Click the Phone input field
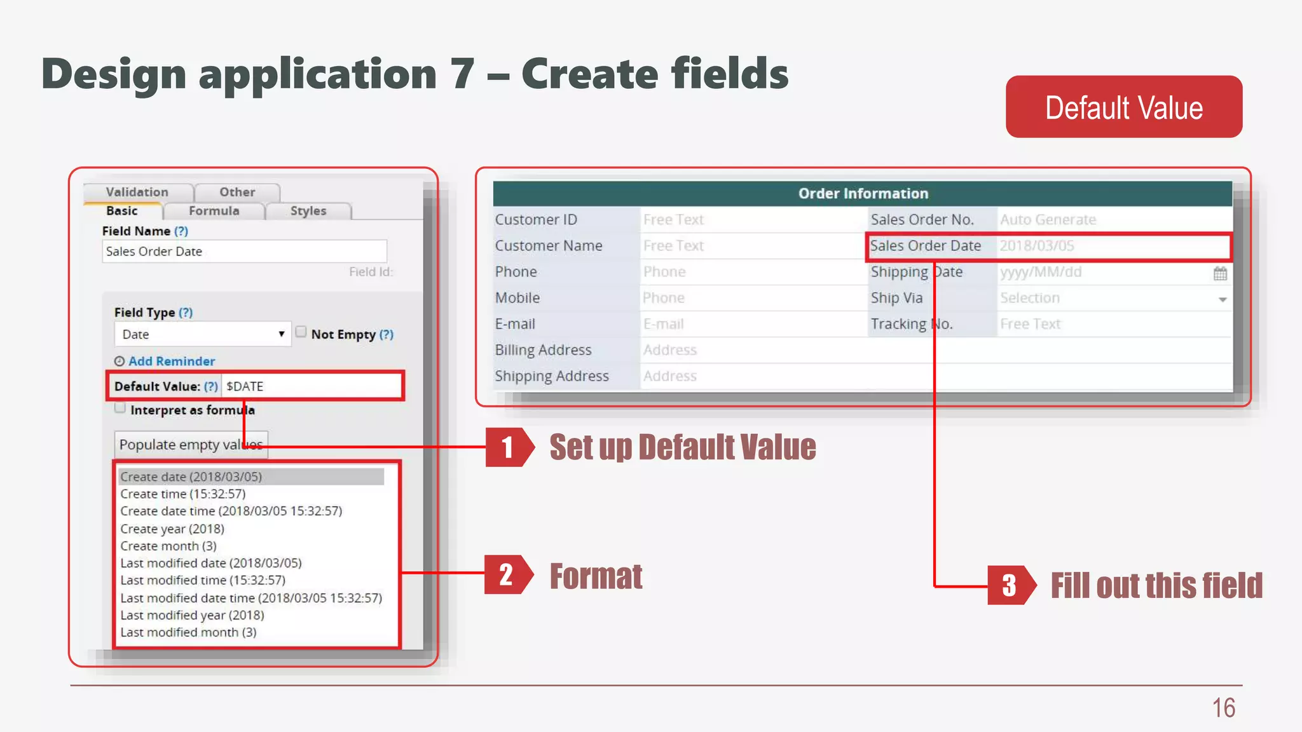This screenshot has width=1302, height=732. [753, 272]
